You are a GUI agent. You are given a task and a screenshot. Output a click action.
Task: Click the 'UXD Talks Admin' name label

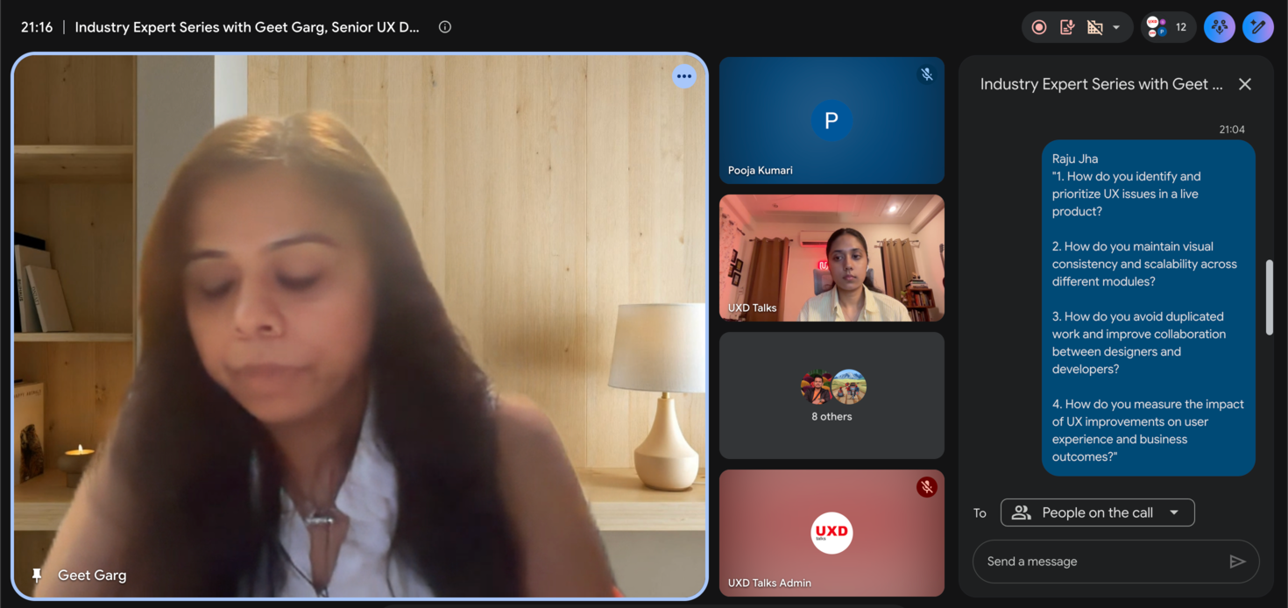point(769,583)
